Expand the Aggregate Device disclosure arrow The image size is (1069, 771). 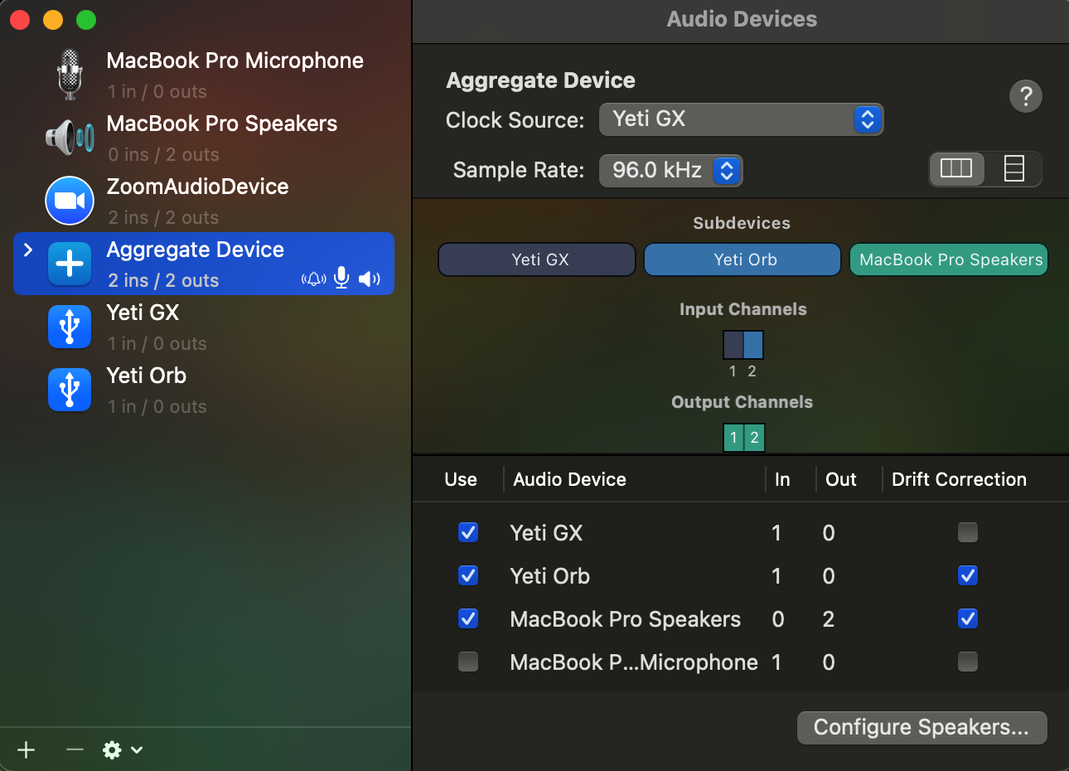pyautogui.click(x=28, y=250)
